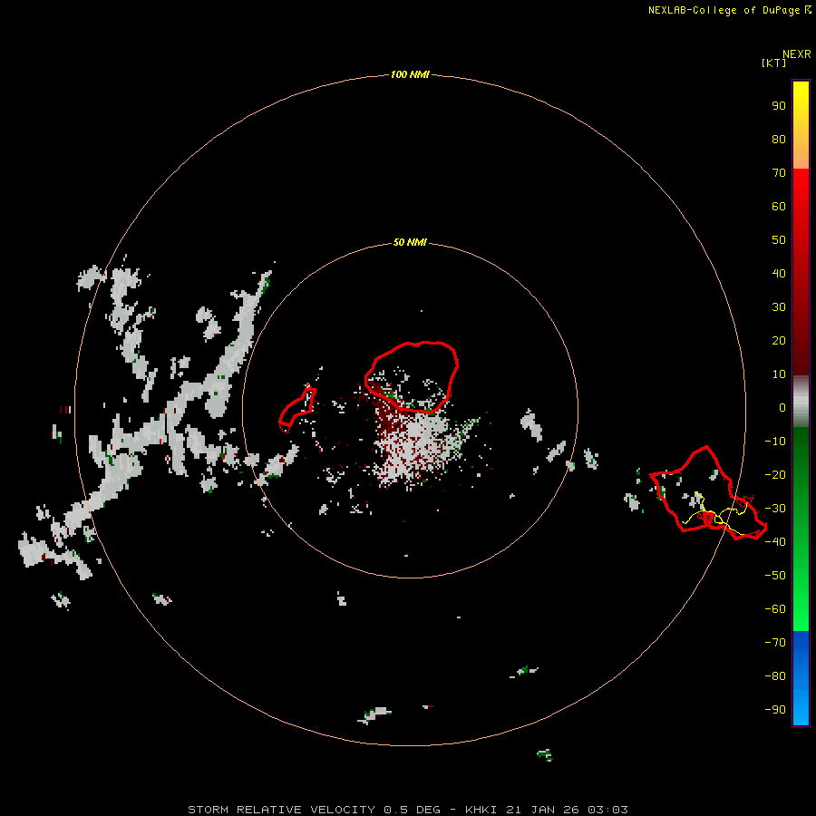This screenshot has height=816, width=816.
Task: Click the KT units label above the scale
Action: pos(773,63)
